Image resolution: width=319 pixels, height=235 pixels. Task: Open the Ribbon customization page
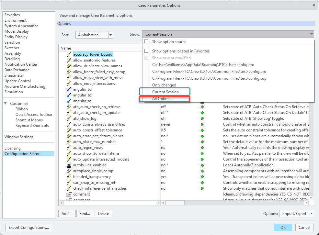tap(22, 109)
